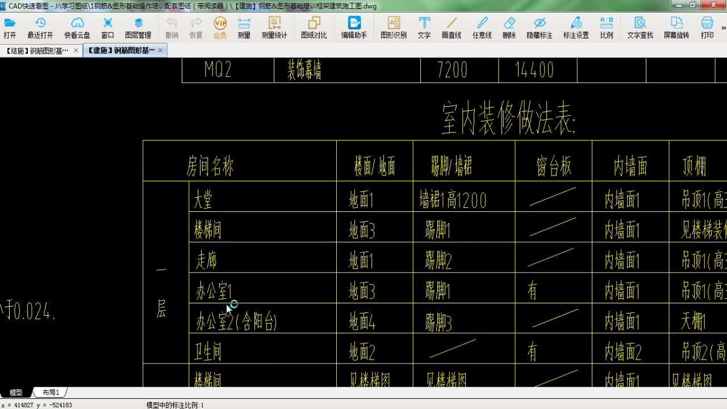This screenshot has height=409, width=727.
Task: Launch the 编辑助手 edit assistant
Action: tap(354, 27)
